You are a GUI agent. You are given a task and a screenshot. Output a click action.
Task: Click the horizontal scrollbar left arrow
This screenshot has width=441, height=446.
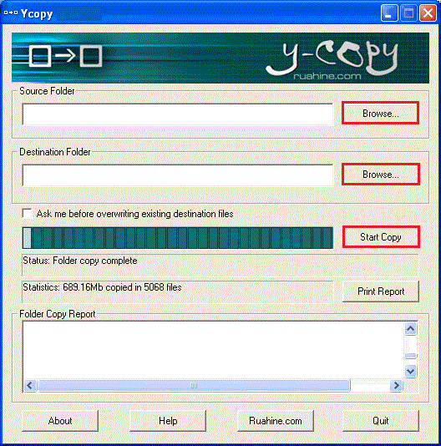click(30, 386)
